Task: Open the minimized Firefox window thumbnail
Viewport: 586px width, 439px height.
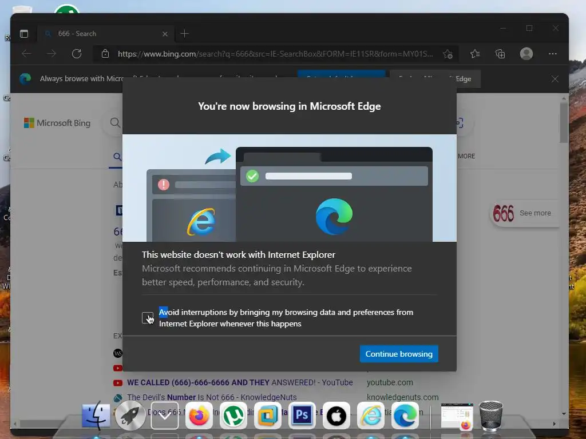Action: [457, 416]
